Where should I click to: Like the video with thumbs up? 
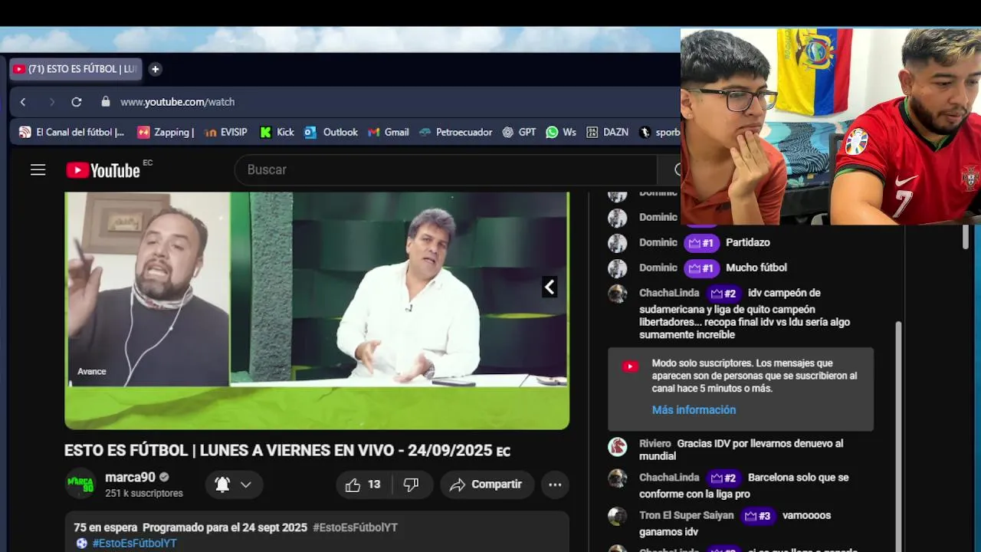click(363, 485)
